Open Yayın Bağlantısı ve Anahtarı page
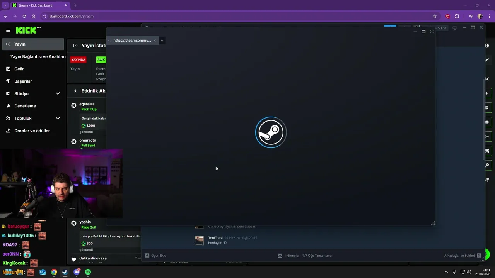Screen dimensions: 495x278 click(38, 56)
